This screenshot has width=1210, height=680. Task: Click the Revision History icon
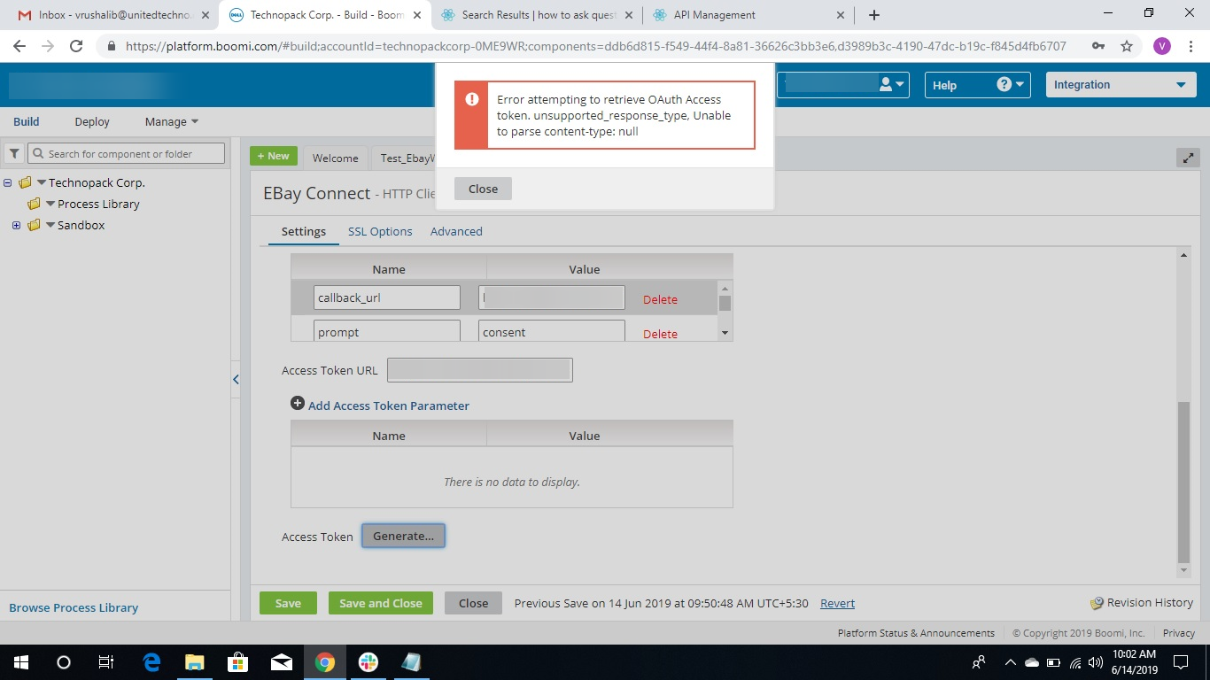pyautogui.click(x=1098, y=603)
